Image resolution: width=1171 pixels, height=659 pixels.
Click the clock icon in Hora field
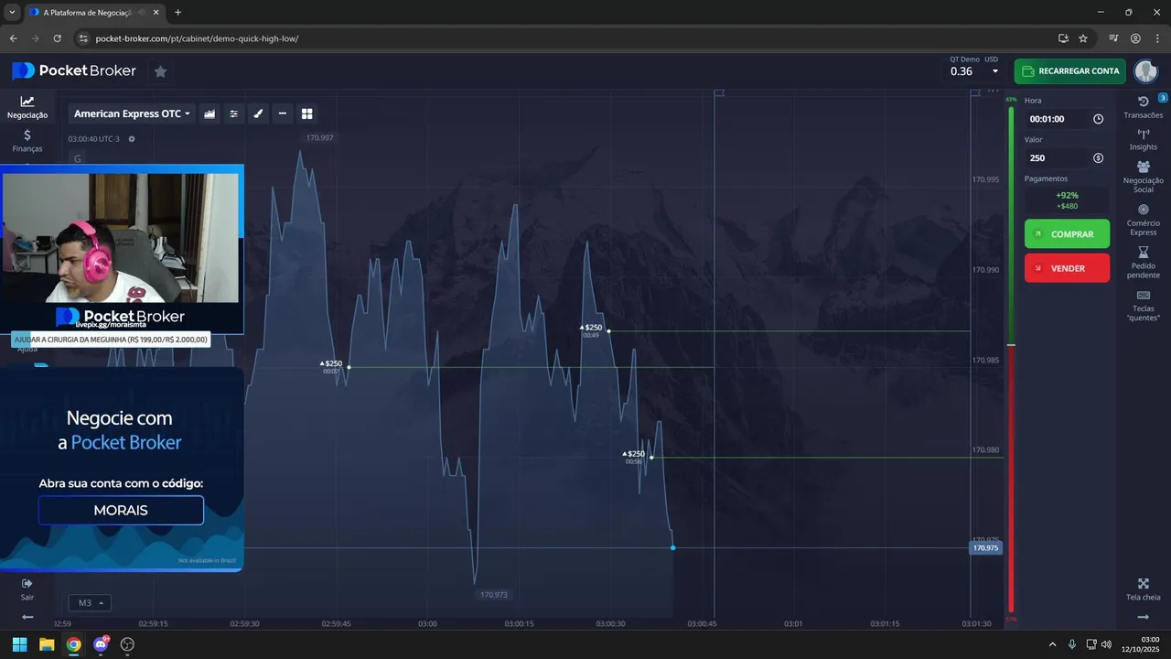tap(1099, 119)
